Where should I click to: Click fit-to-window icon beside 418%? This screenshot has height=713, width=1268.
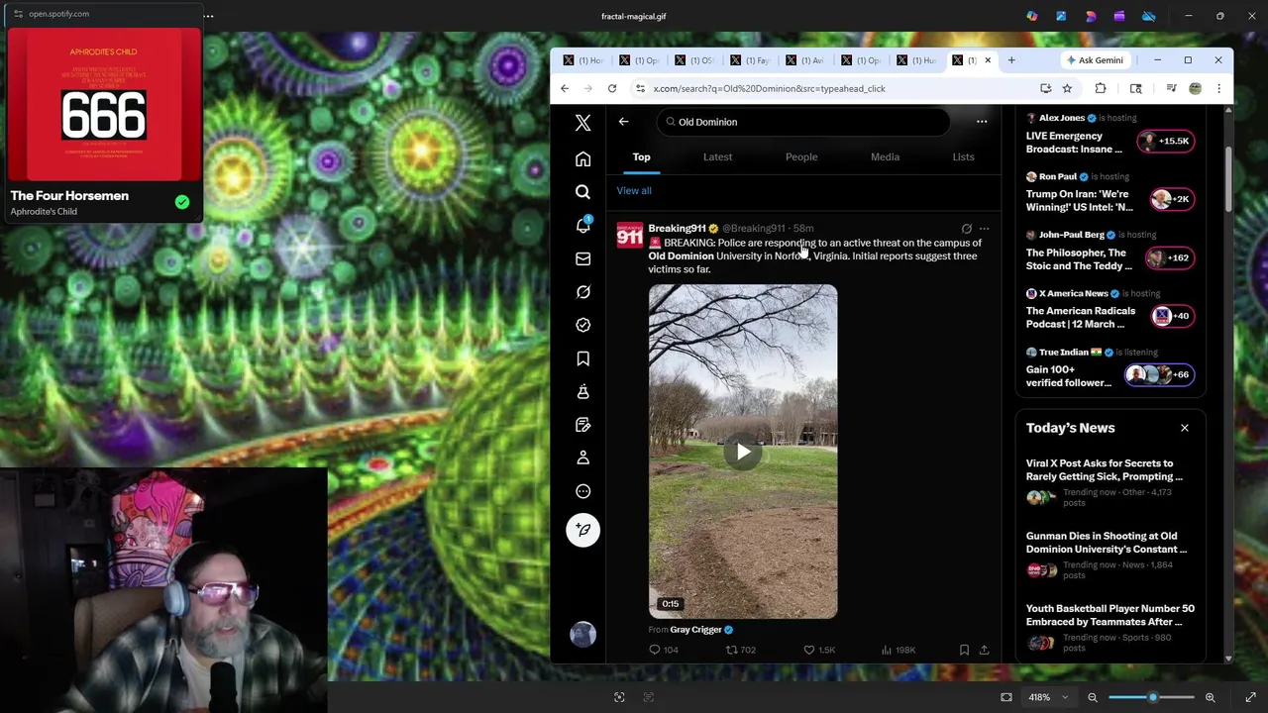1006,697
